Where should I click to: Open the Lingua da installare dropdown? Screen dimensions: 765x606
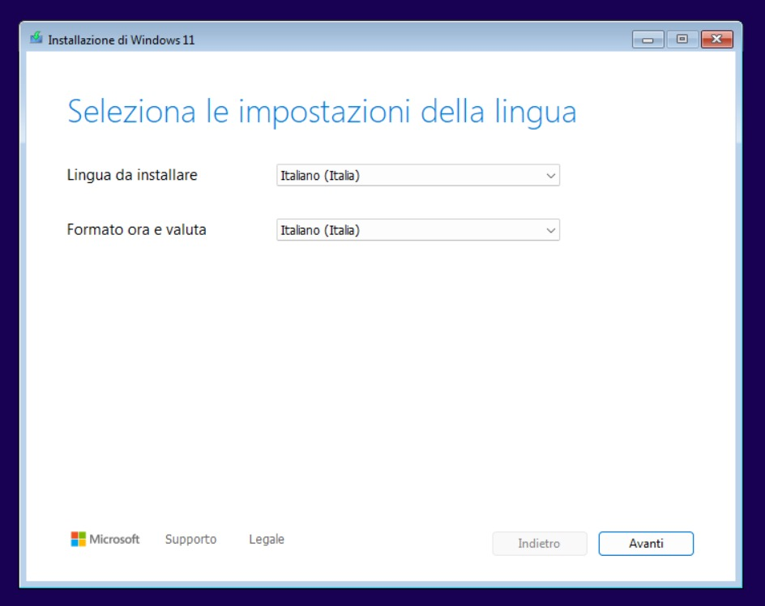(418, 176)
